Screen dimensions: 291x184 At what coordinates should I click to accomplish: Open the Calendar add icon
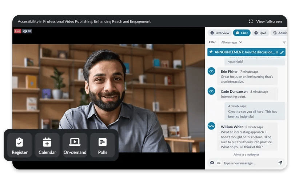(x=47, y=142)
